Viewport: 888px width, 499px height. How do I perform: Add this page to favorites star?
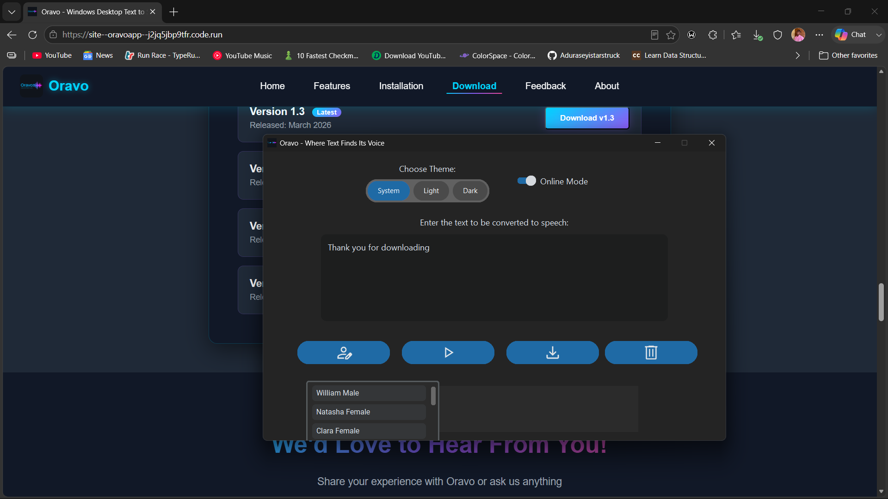point(671,35)
